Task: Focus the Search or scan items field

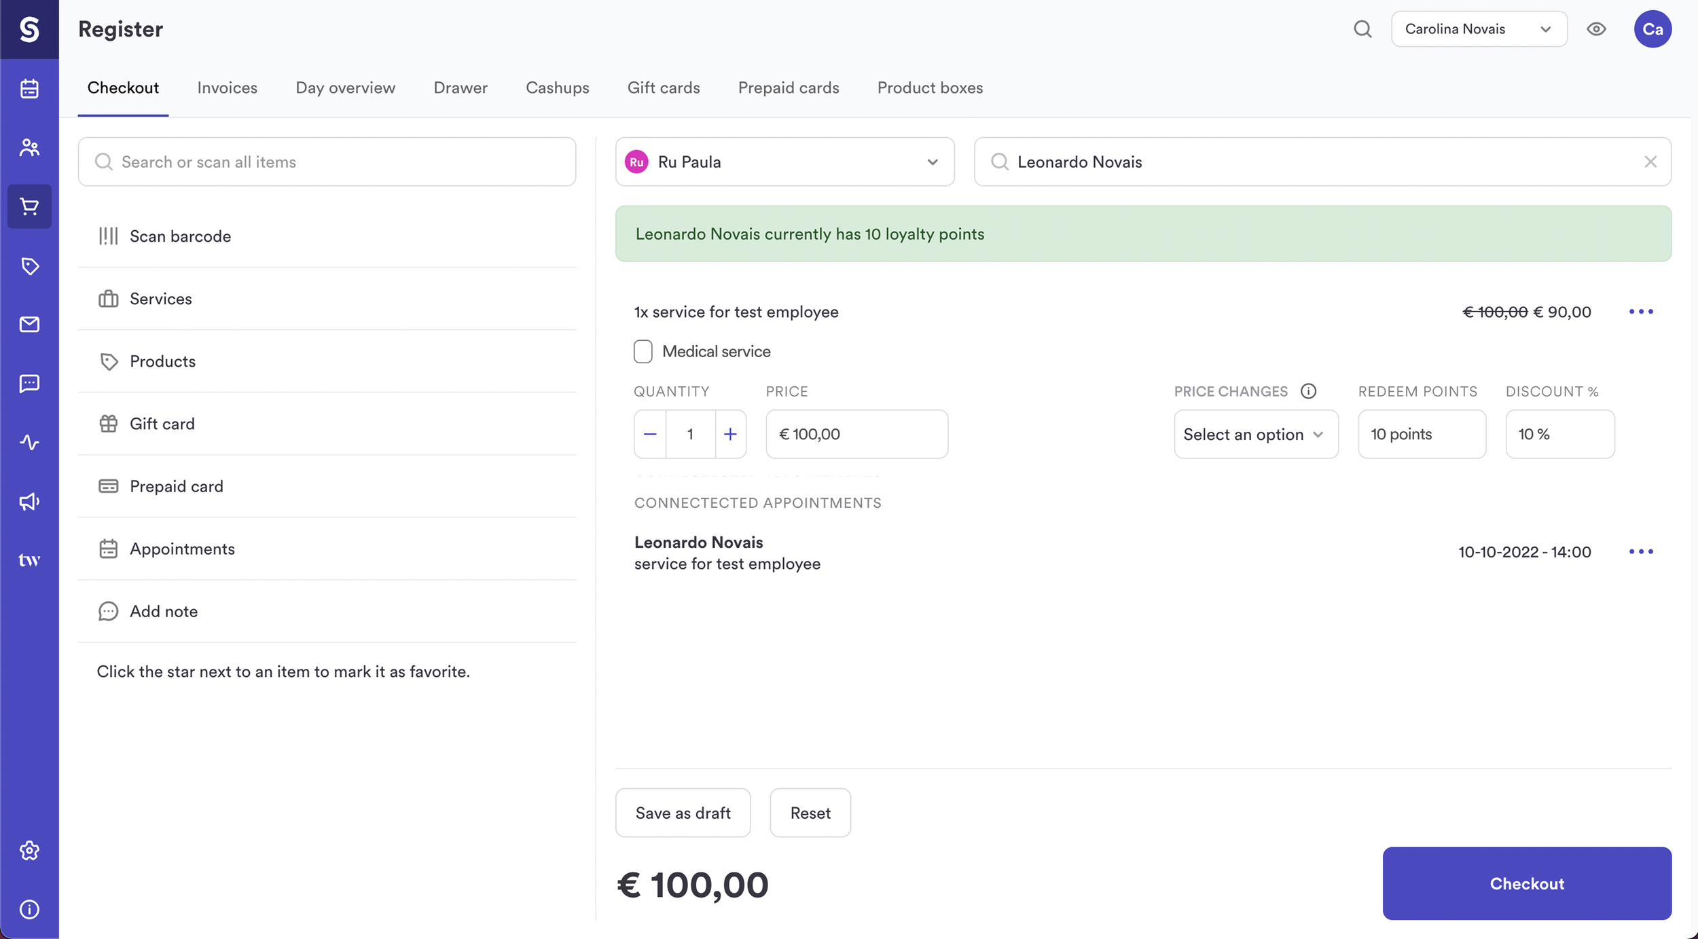Action: pyautogui.click(x=327, y=162)
